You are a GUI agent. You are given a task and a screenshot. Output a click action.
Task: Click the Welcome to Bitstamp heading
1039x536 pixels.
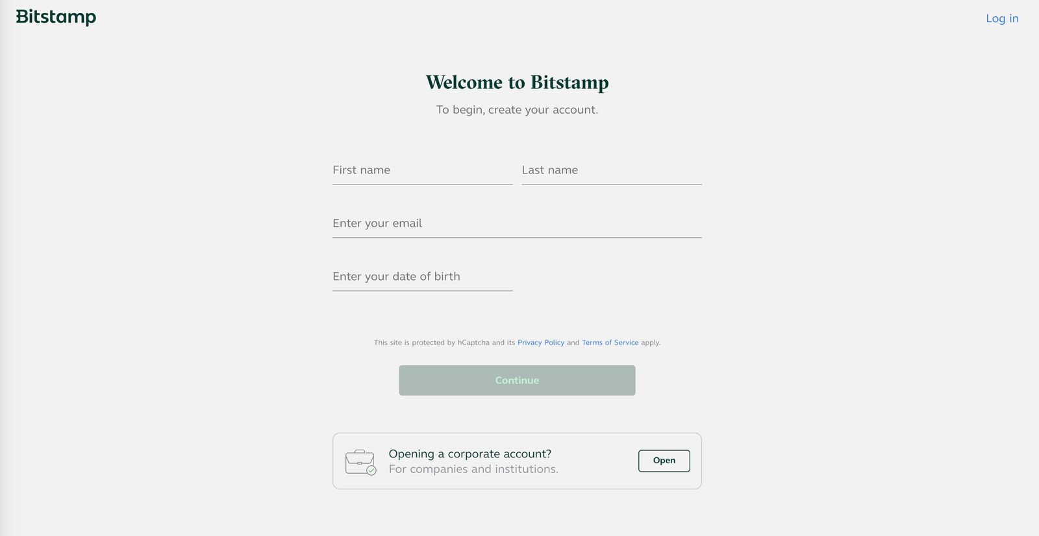tap(517, 82)
